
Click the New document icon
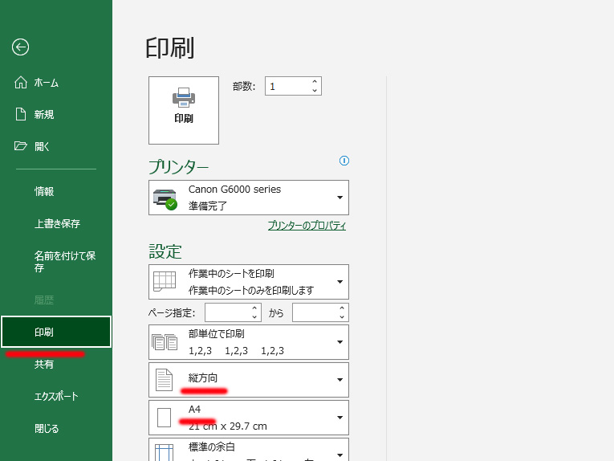pos(21,115)
